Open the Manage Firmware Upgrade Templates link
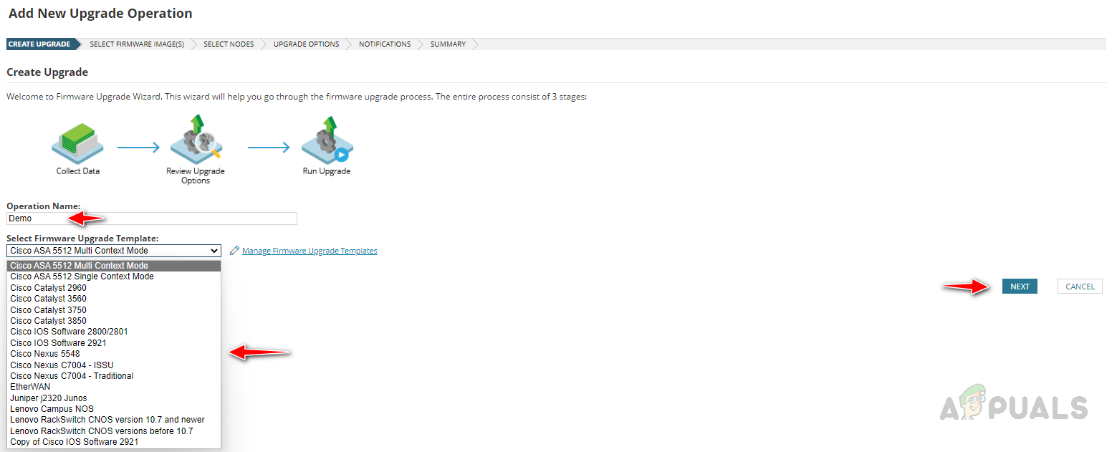Screen dimensions: 1117x452 [310, 251]
